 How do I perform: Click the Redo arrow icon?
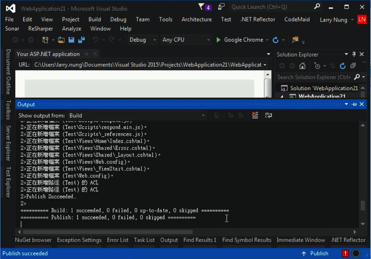pos(111,40)
